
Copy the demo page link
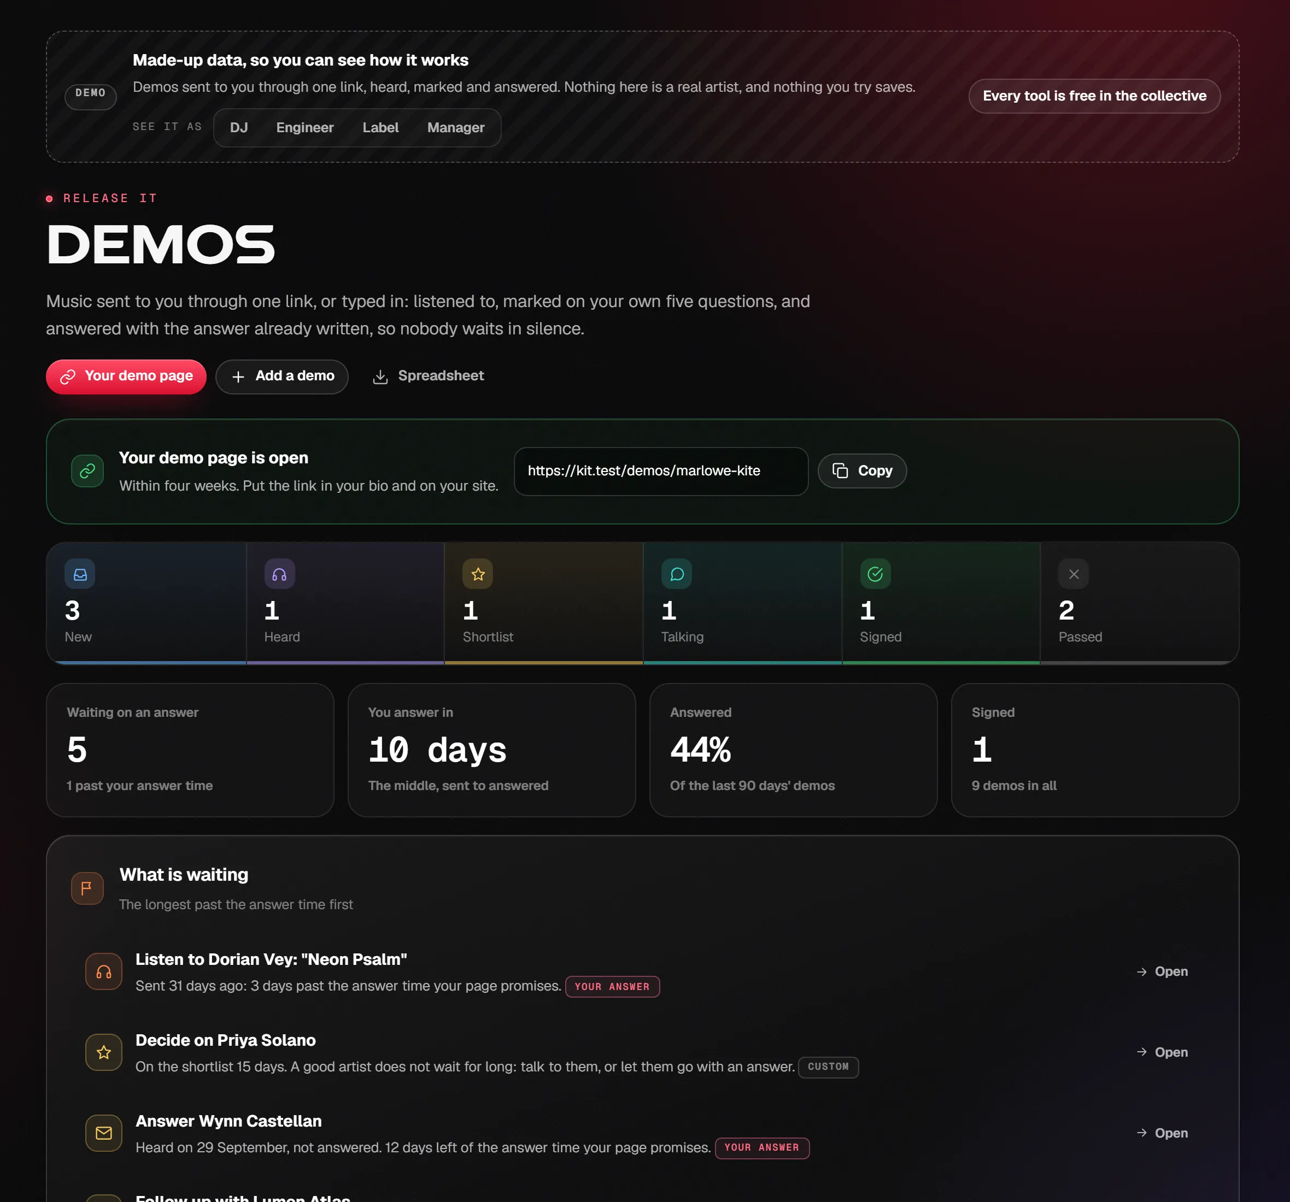click(861, 471)
